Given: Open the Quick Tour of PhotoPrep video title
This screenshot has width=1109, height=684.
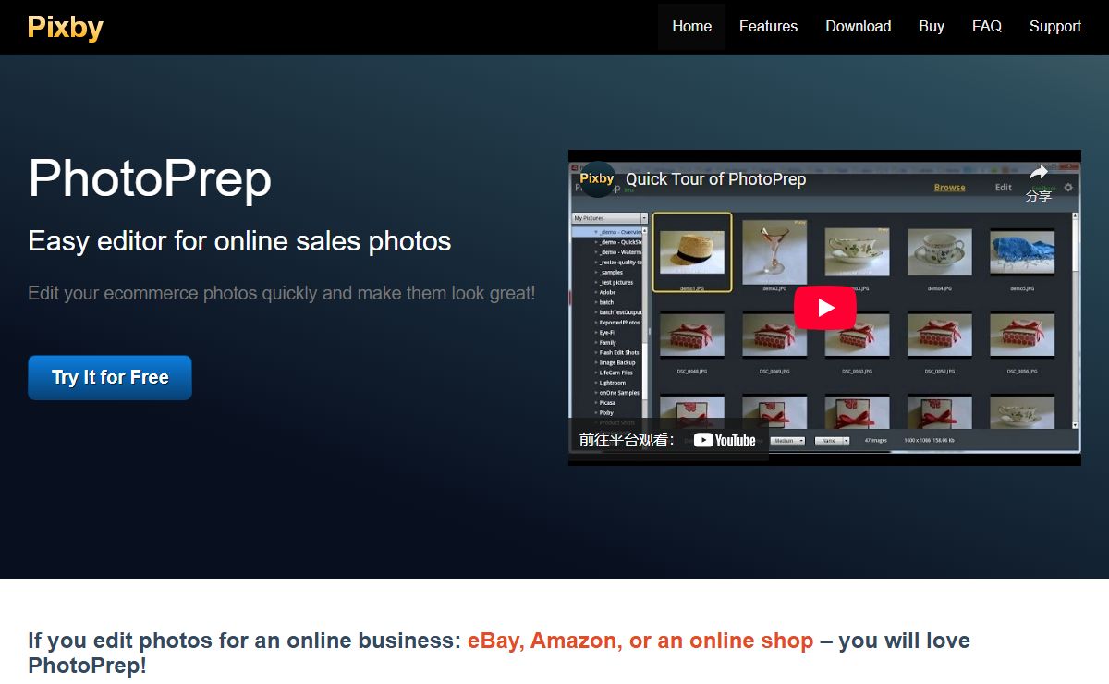Looking at the screenshot, I should 716,179.
